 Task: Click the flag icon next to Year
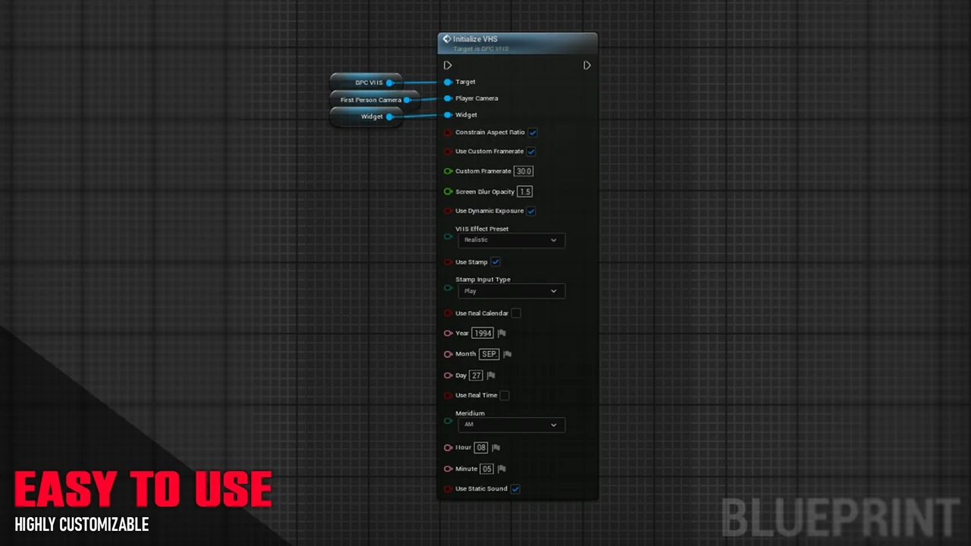click(x=501, y=333)
